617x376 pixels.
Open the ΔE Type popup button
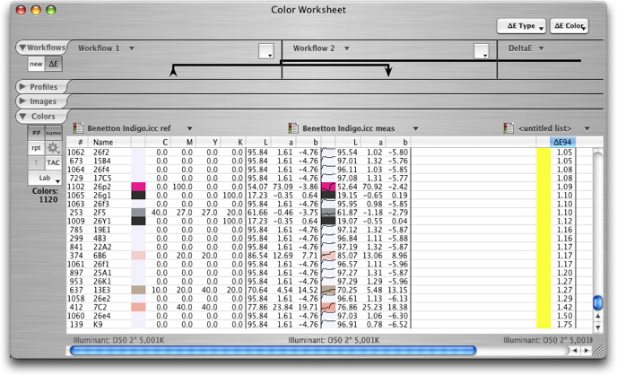click(521, 26)
